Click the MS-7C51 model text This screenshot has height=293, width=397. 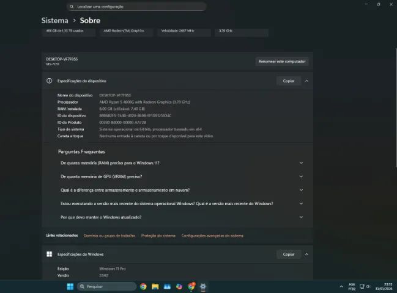[53, 64]
